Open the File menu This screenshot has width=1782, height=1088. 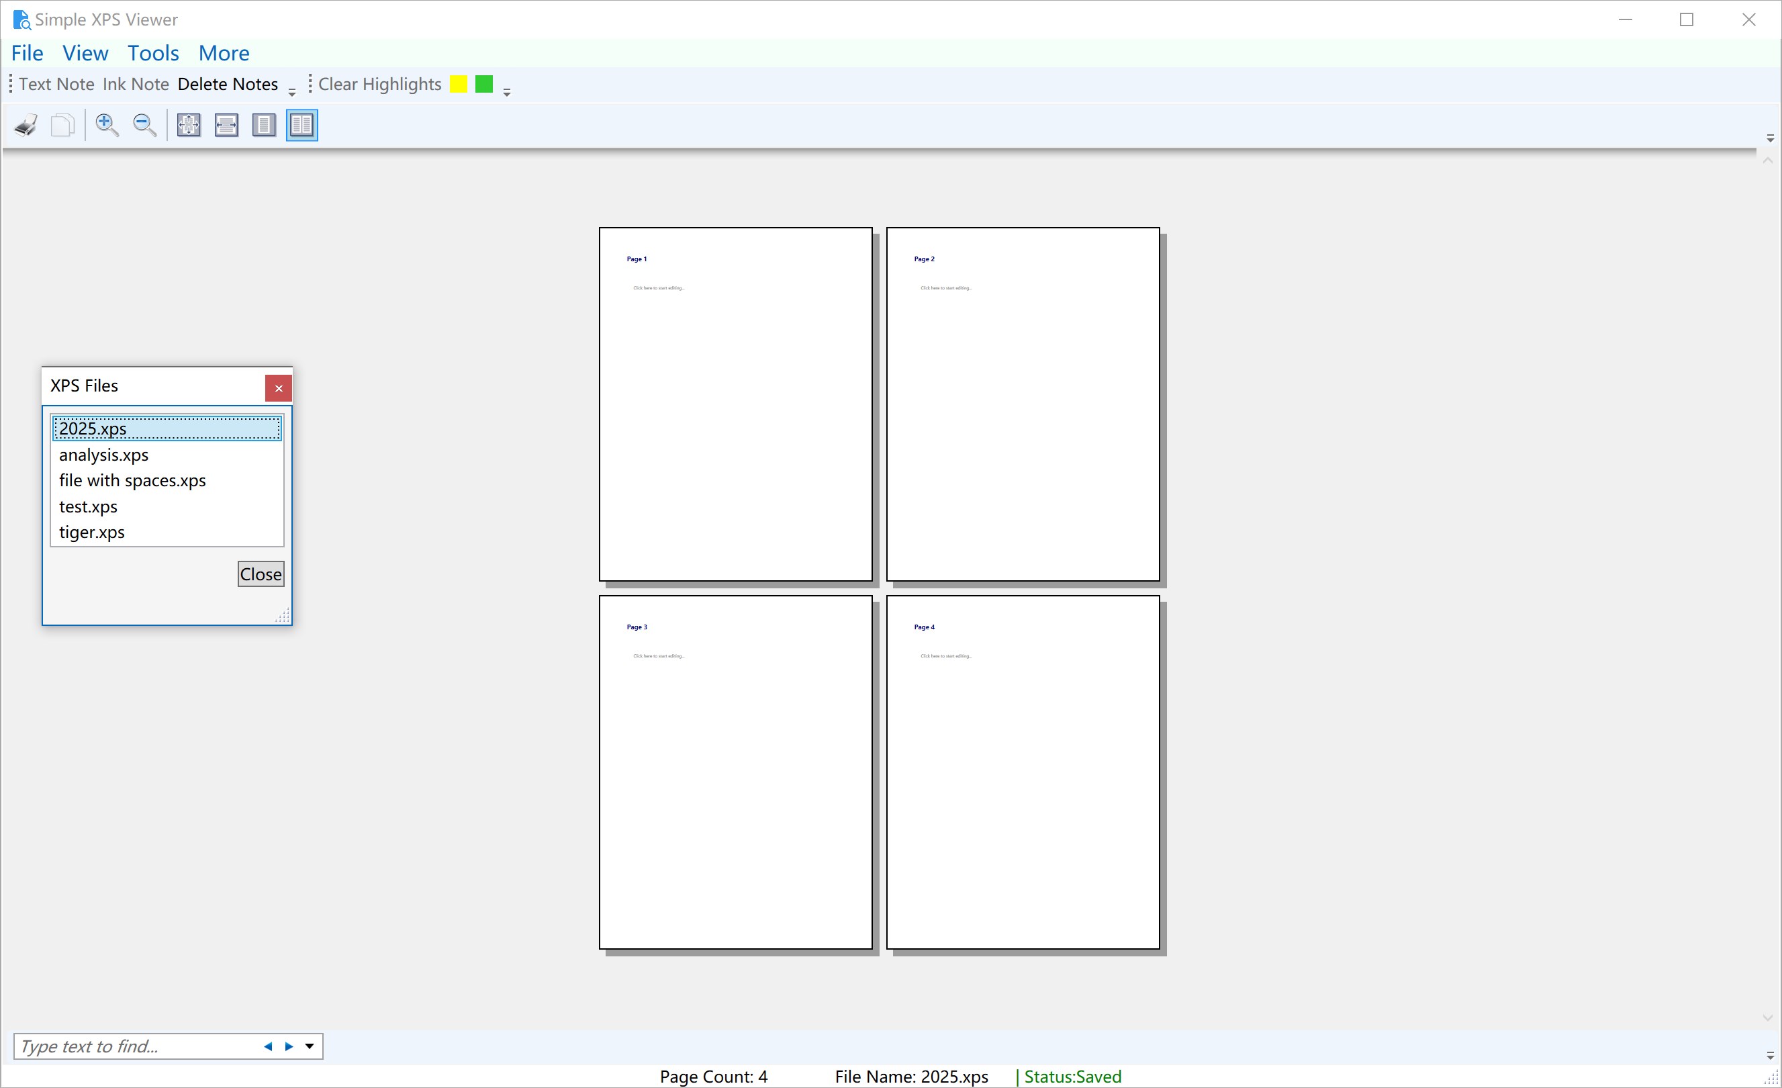pyautogui.click(x=27, y=53)
